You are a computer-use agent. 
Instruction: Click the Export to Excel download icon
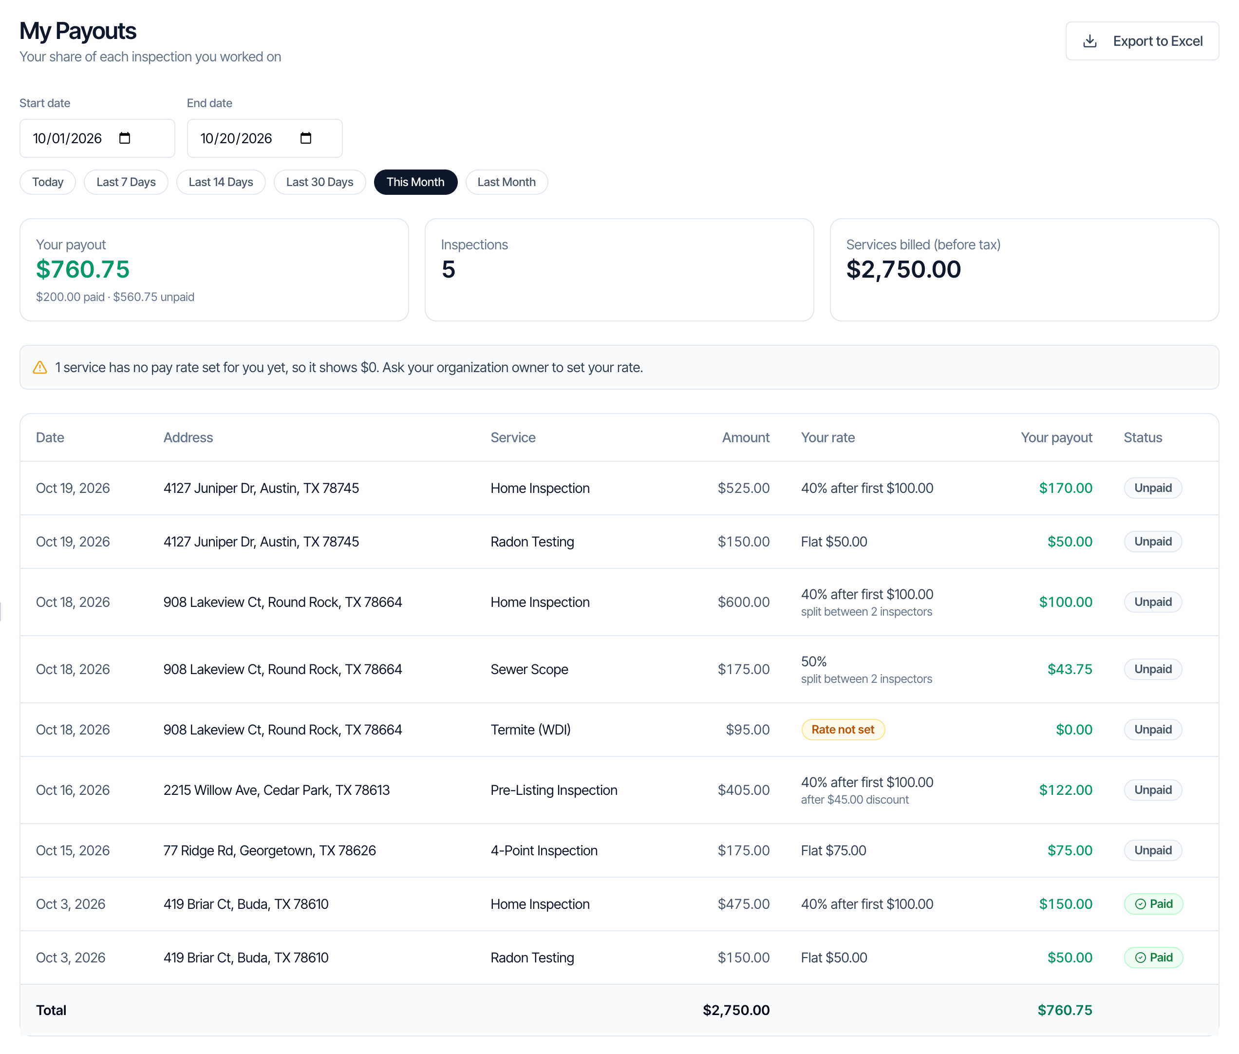(x=1089, y=40)
